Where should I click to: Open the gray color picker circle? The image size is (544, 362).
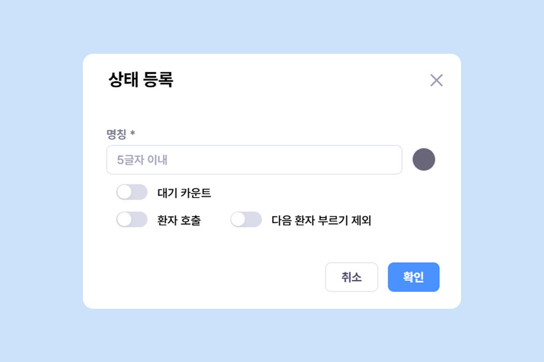424,159
